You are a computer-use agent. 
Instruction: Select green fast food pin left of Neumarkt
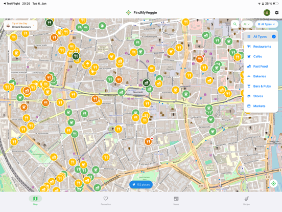(x=121, y=92)
